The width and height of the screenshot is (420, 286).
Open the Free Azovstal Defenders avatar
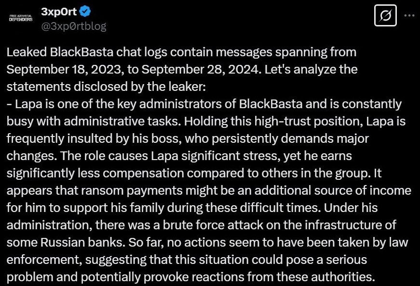click(21, 18)
